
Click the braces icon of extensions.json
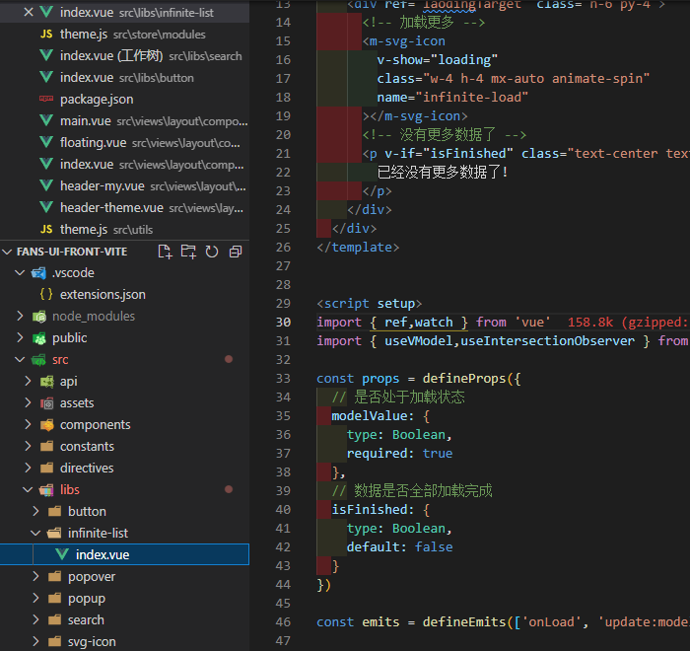point(46,295)
